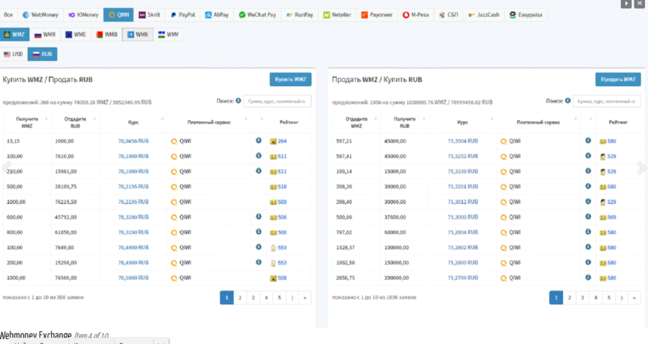The height and width of the screenshot is (344, 648).
Task: Open the WebMoney payment tab
Action: tap(40, 15)
